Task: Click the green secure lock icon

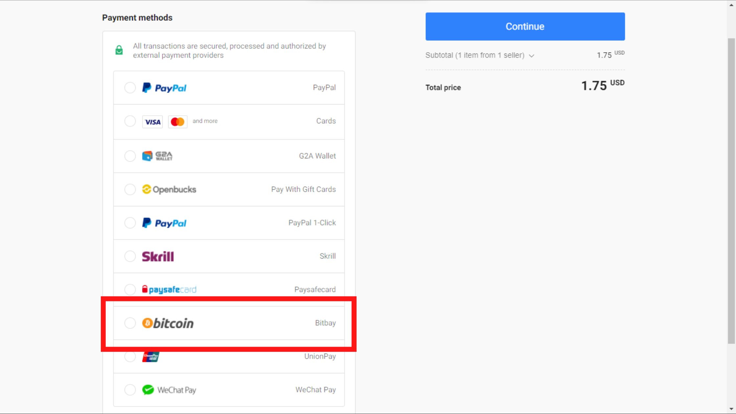Action: pos(119,50)
